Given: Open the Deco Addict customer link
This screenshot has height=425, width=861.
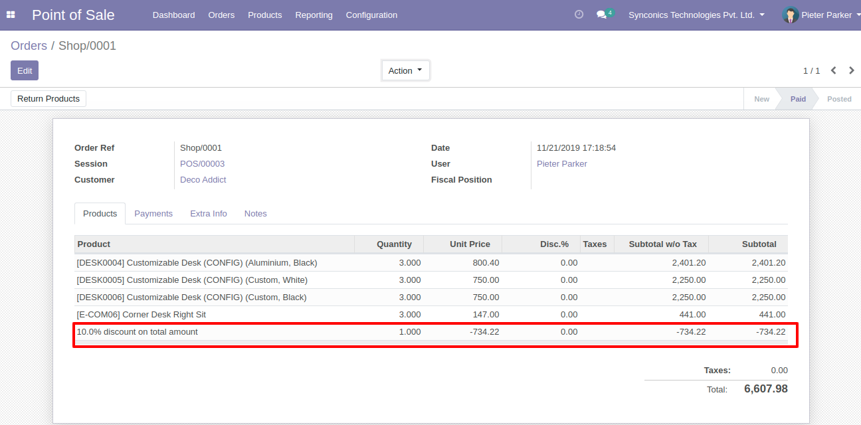Looking at the screenshot, I should click(203, 179).
